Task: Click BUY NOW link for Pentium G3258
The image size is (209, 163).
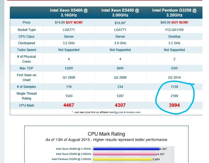Action: pos(180,22)
